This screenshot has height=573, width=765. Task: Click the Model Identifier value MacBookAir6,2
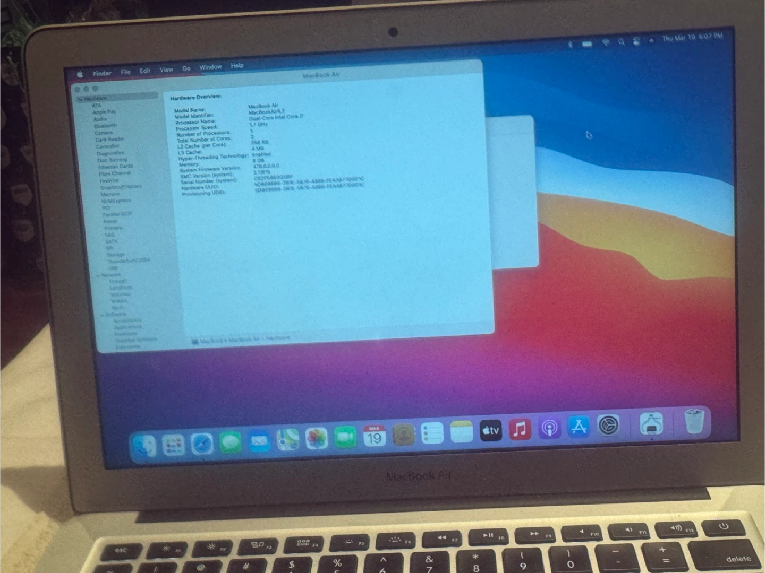click(266, 111)
